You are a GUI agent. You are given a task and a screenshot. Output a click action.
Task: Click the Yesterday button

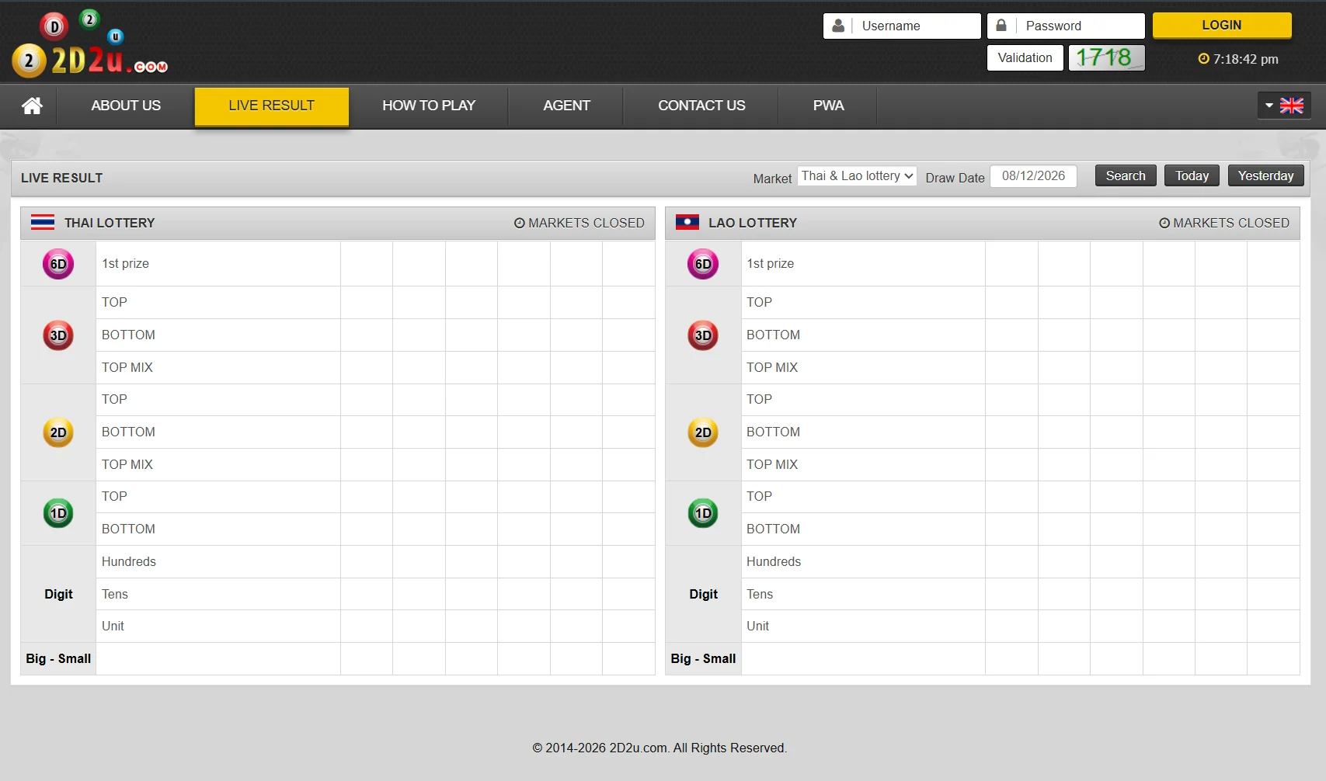(1265, 175)
